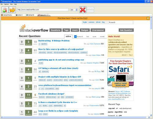
Task: Click the Safari Books Online ad image
Action: click(121, 73)
